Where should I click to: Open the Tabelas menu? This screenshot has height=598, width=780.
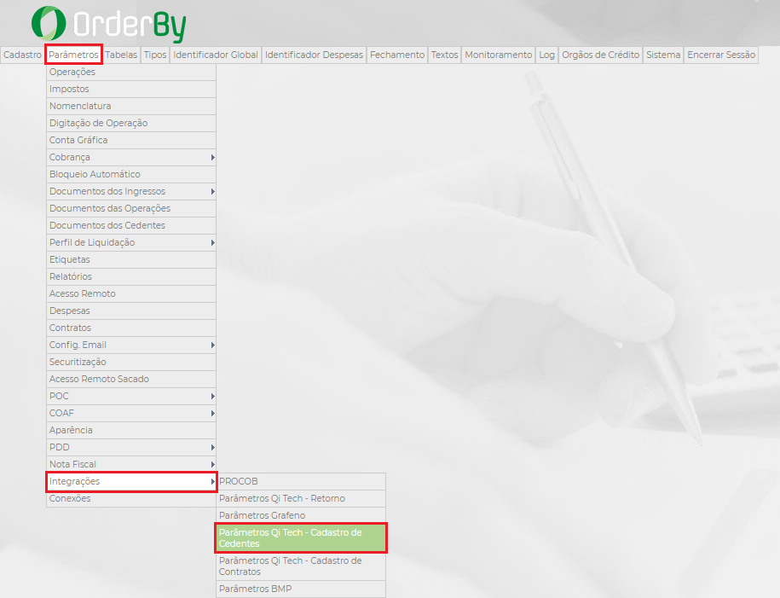click(x=121, y=55)
